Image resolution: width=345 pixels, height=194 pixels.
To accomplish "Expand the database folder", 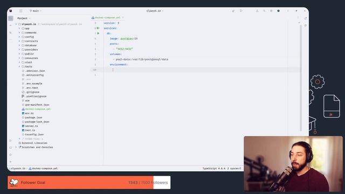I will 19,45.
